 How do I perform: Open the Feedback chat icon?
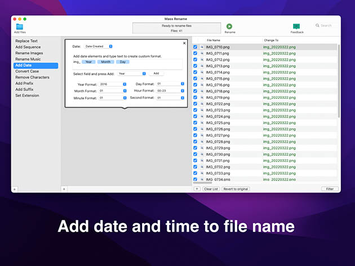(296, 26)
